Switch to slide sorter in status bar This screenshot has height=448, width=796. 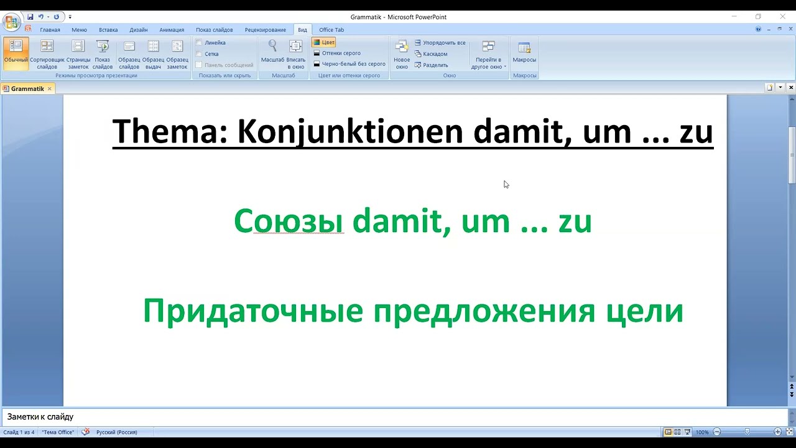click(678, 432)
